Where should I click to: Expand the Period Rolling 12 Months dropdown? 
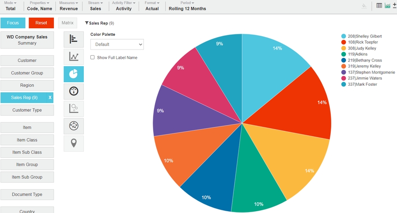187,6
